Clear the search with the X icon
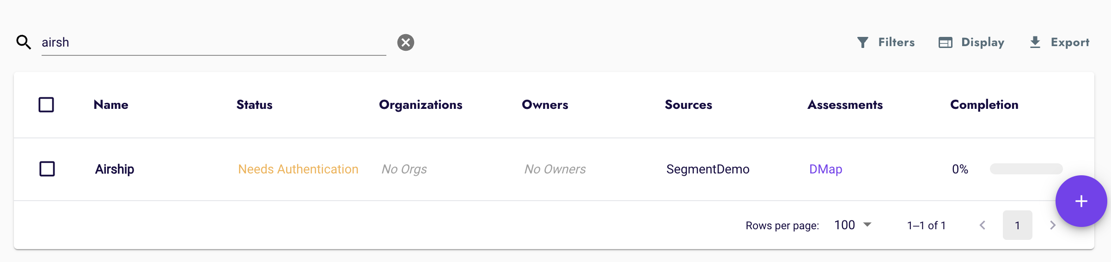Viewport: 1111px width, 262px height. click(406, 42)
